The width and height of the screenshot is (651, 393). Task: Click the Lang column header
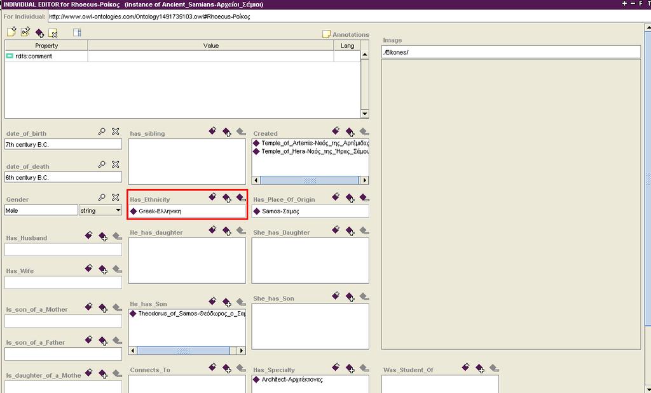coord(347,46)
